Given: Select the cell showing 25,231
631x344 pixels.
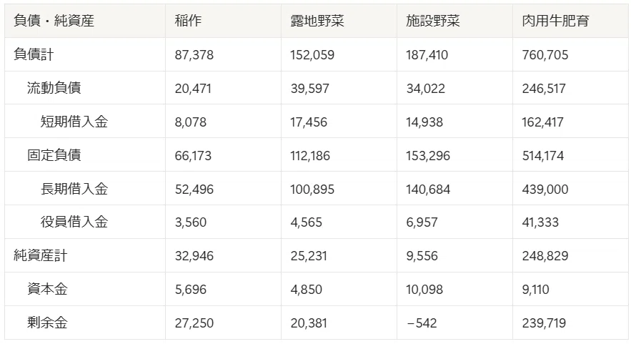Looking at the screenshot, I should tap(339, 256).
